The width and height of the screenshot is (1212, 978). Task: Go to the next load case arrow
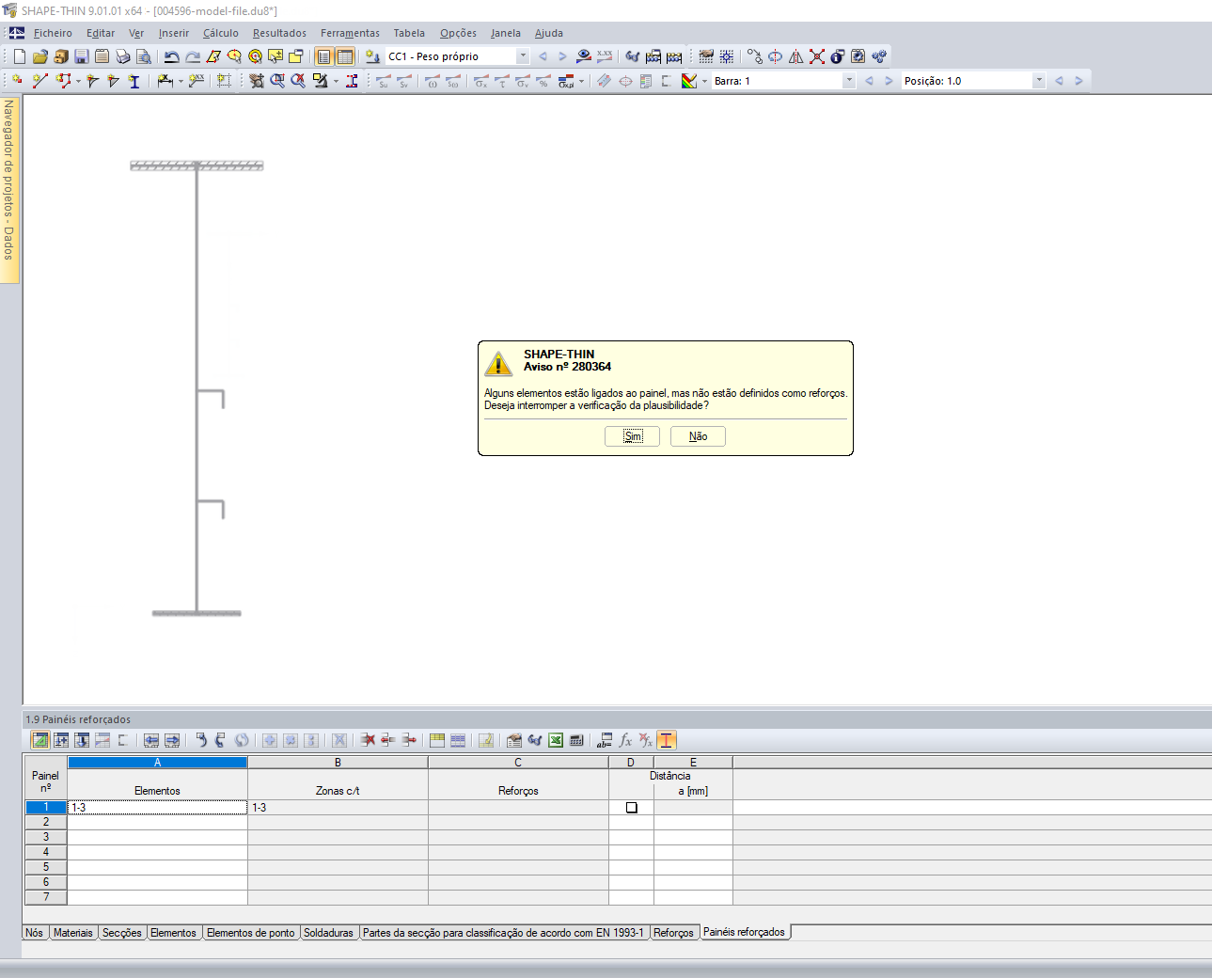coord(562,56)
